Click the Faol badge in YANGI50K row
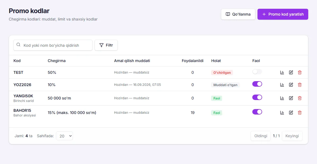Screen dimensions: 317x164 217,98
